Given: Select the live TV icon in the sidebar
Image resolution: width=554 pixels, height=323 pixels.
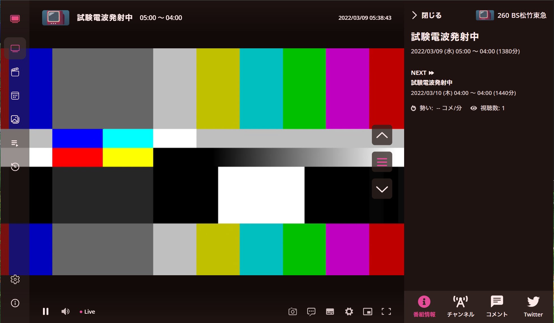Looking at the screenshot, I should pos(15,48).
